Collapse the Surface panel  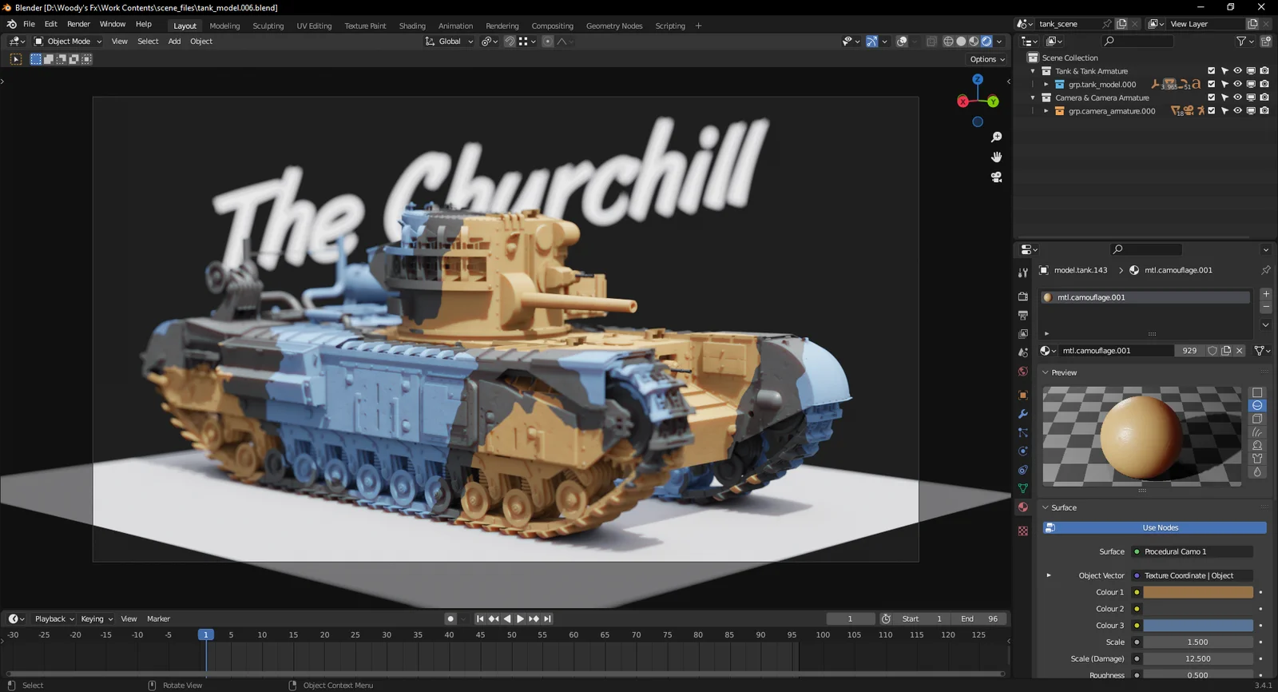pos(1045,507)
